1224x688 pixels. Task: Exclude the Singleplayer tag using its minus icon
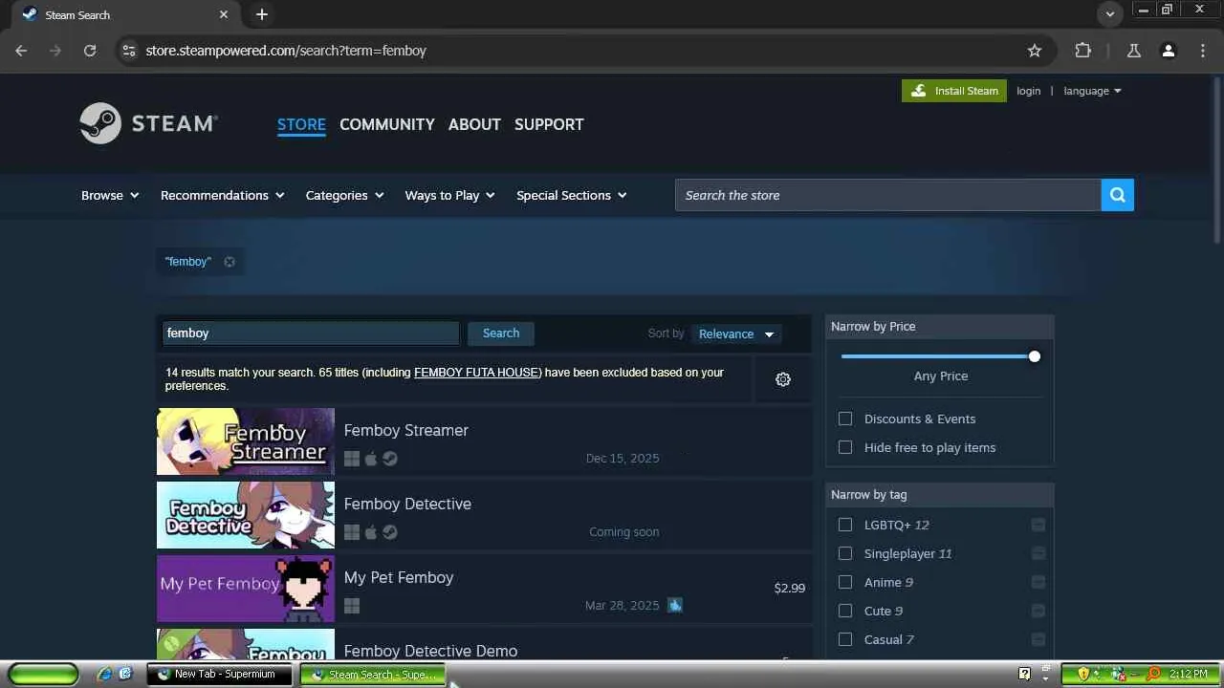pyautogui.click(x=1038, y=553)
